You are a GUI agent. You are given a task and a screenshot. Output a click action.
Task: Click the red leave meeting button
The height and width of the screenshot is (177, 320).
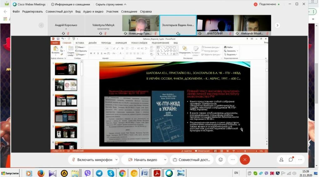click(x=245, y=160)
